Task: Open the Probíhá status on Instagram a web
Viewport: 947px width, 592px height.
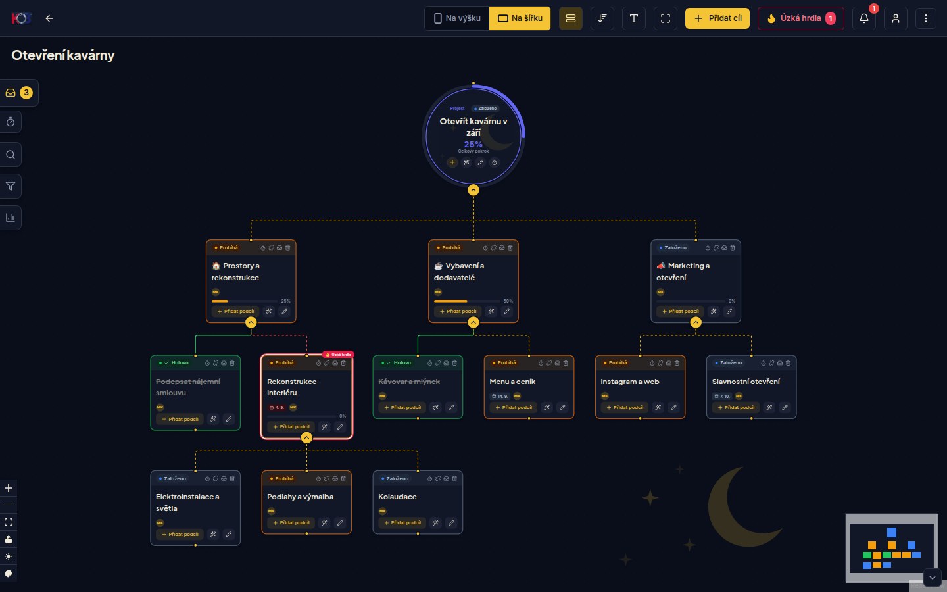Action: [616, 363]
